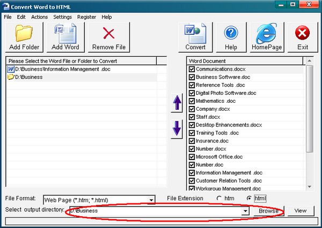
Task: Open the output directory dropdown arrow
Action: [x=246, y=211]
